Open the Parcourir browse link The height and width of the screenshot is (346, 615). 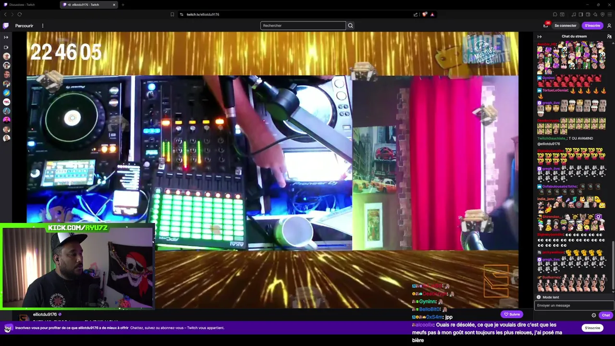24,25
